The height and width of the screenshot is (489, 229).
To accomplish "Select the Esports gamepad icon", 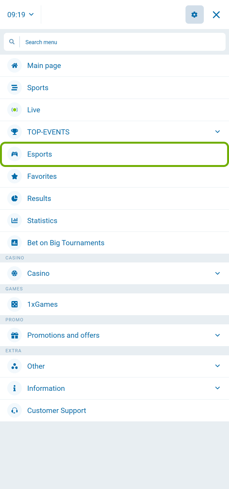I will (14, 154).
